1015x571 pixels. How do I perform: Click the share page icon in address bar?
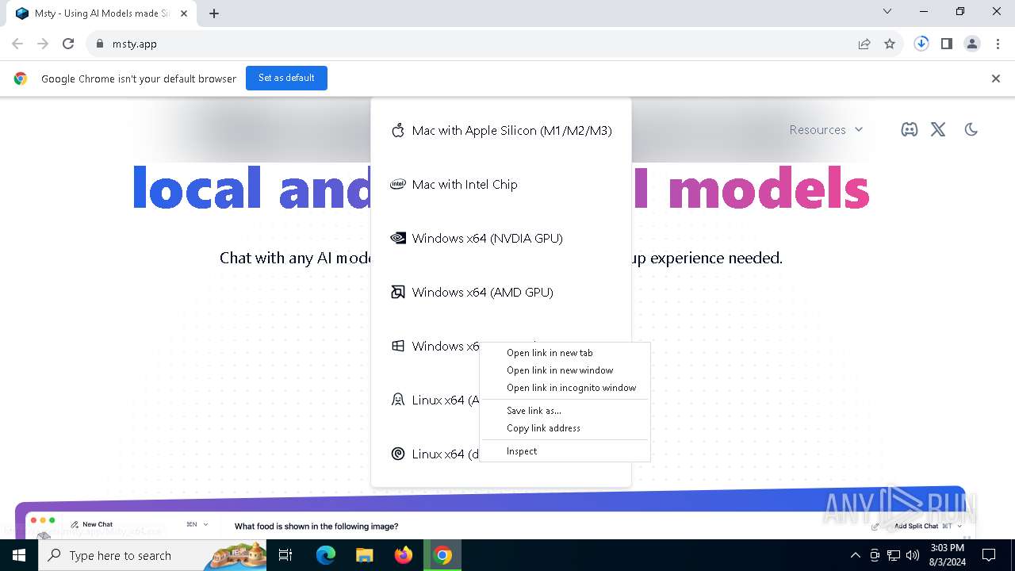[864, 44]
